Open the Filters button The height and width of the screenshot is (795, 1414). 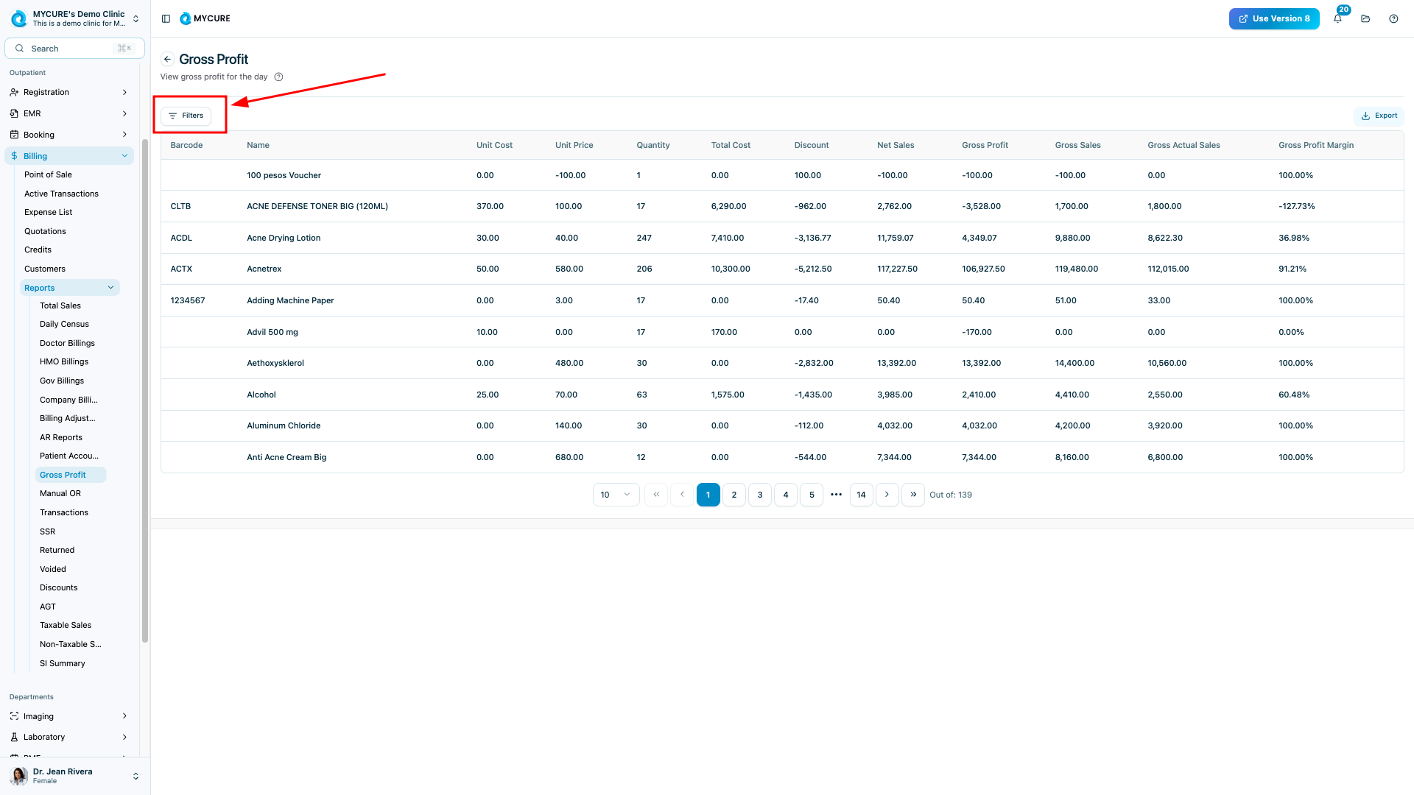[x=186, y=116]
